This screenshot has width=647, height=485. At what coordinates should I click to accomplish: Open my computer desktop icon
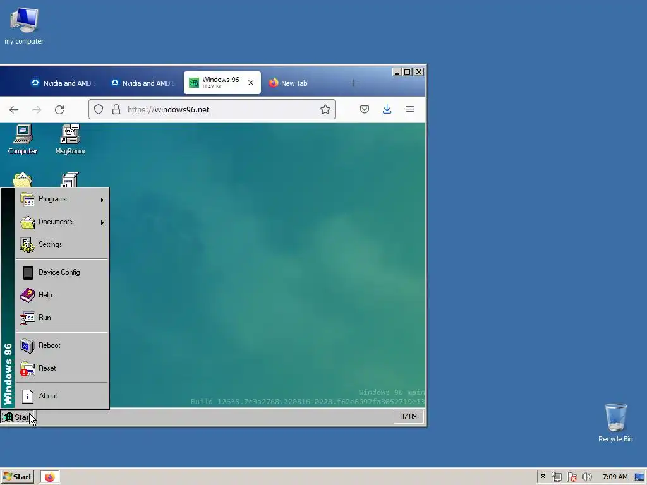click(x=24, y=26)
